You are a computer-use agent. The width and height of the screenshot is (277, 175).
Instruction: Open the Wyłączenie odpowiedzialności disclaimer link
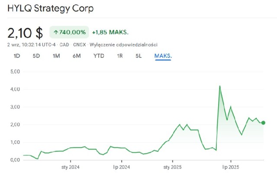click(x=123, y=45)
